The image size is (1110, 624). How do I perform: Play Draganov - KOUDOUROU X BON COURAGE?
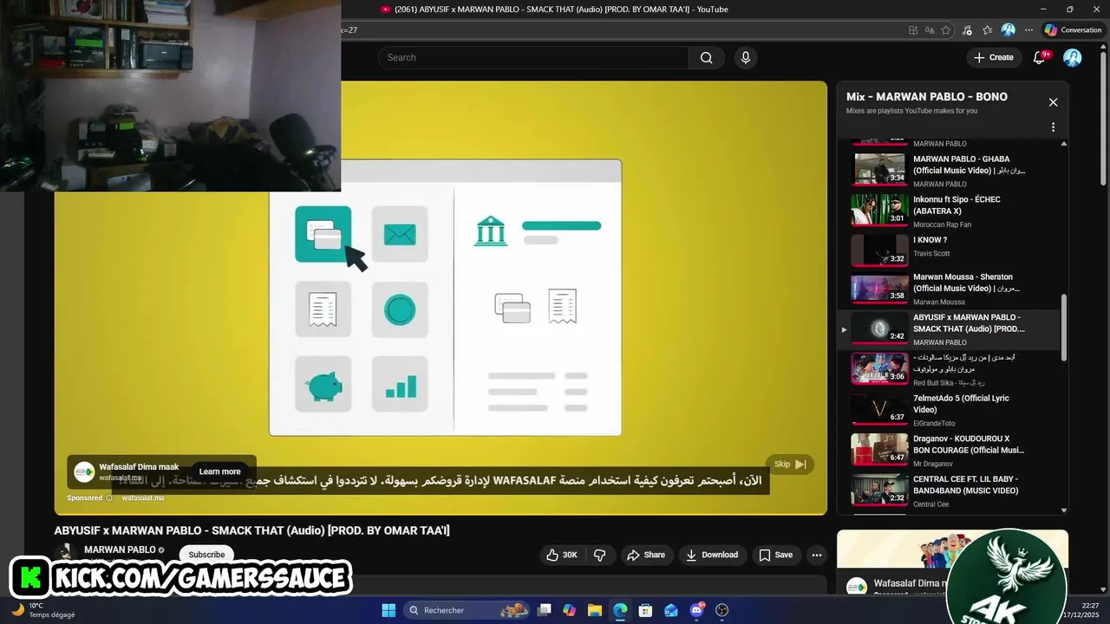(x=953, y=450)
